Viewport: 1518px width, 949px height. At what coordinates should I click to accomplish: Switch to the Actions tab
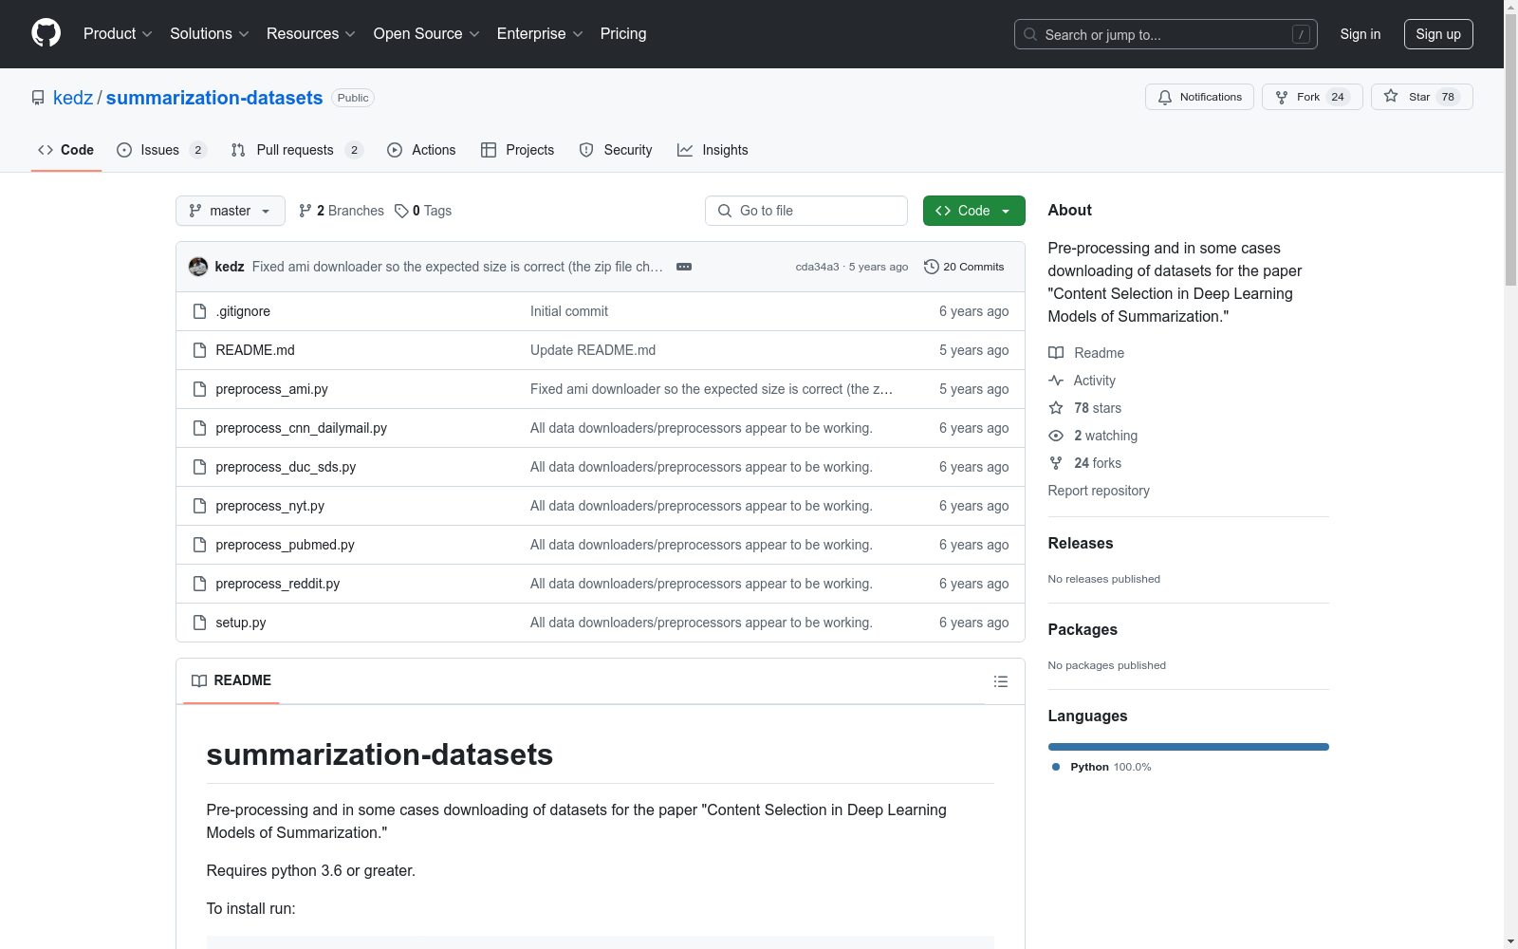[421, 150]
